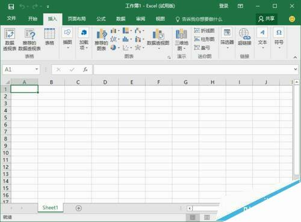Viewport: 301px width, 222px height.
Task: Switch to the Formulas (公式) tab
Action: (x=101, y=19)
